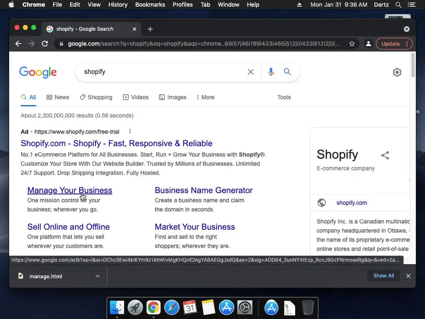Open the Profiles menu
The image size is (425, 319).
coord(183,5)
